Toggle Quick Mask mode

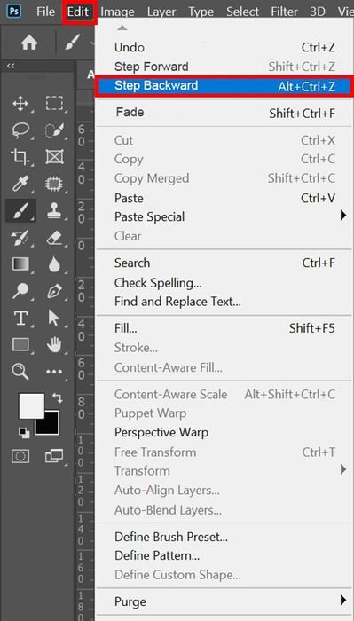pos(20,457)
